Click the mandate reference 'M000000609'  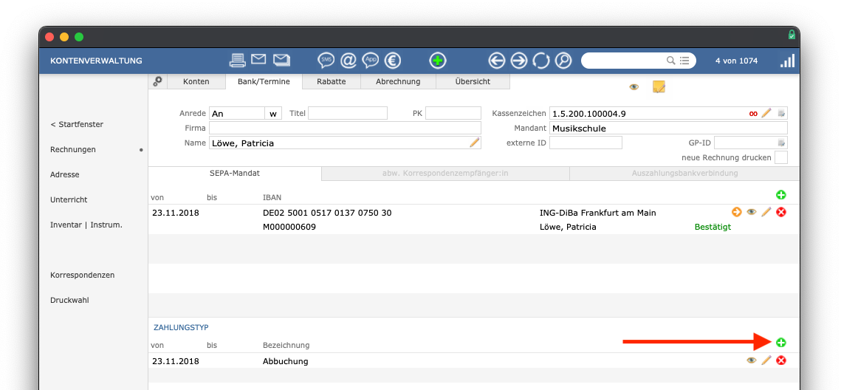coord(289,227)
